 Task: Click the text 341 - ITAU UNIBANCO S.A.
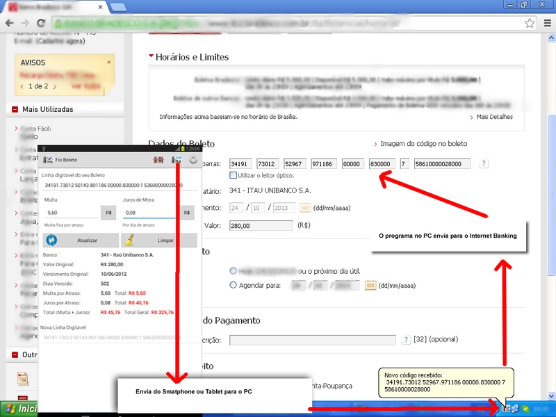(270, 190)
